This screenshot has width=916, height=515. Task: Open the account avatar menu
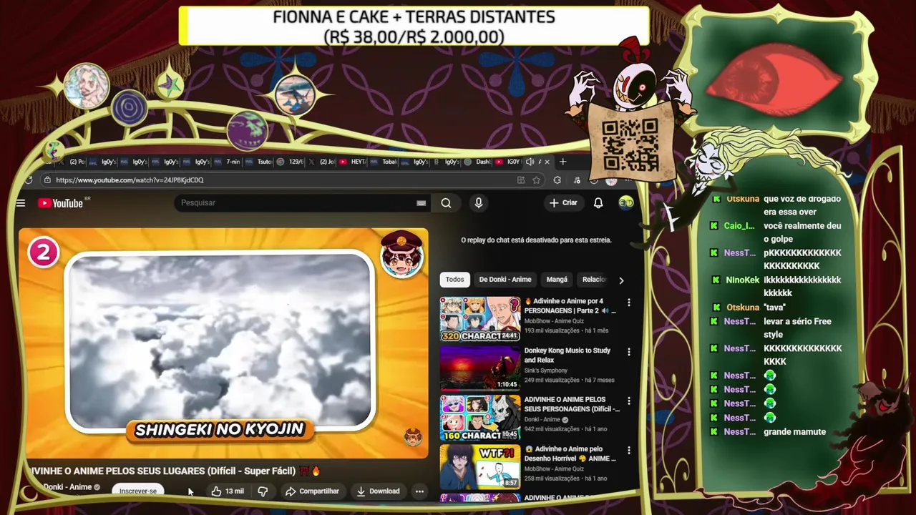coord(626,203)
